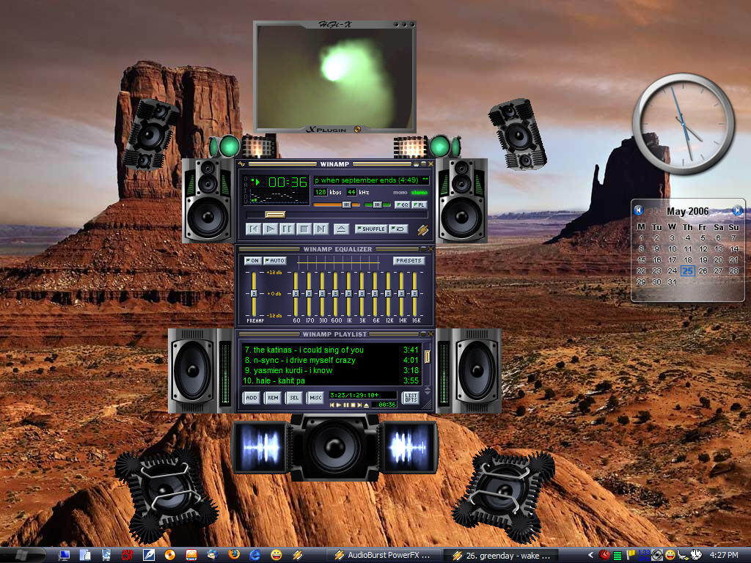Image resolution: width=751 pixels, height=563 pixels.
Task: Toggle the Repeat button in Winamp
Action: pos(398,229)
